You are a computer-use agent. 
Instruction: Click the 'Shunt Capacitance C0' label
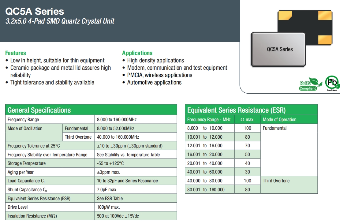(27, 190)
